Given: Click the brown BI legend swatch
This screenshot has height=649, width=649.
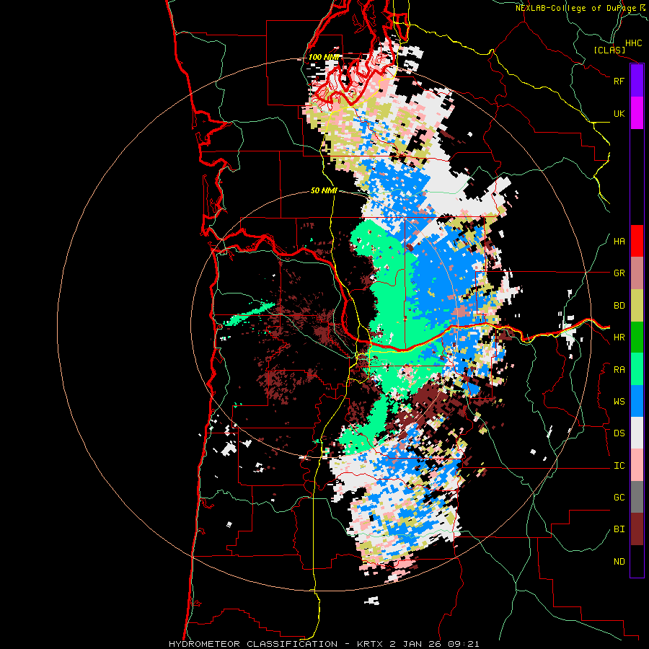Looking at the screenshot, I should (x=637, y=529).
